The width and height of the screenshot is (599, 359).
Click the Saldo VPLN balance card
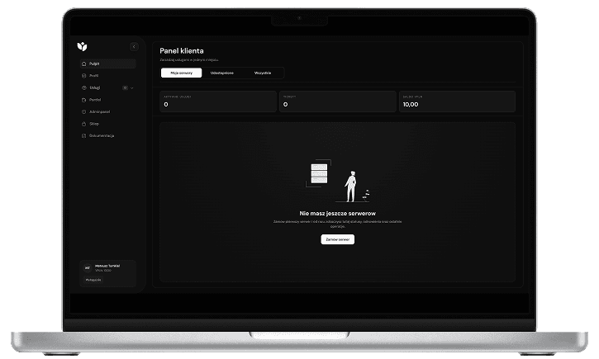(457, 102)
